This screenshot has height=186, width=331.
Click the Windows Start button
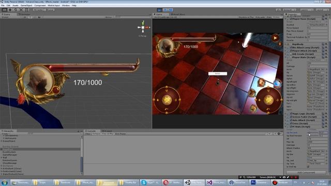click(5, 182)
